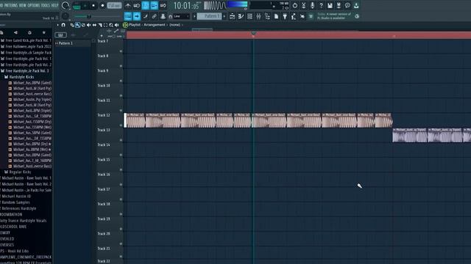Toggle loop recording icon
Screen dimensions: 471x264
tap(163, 5)
